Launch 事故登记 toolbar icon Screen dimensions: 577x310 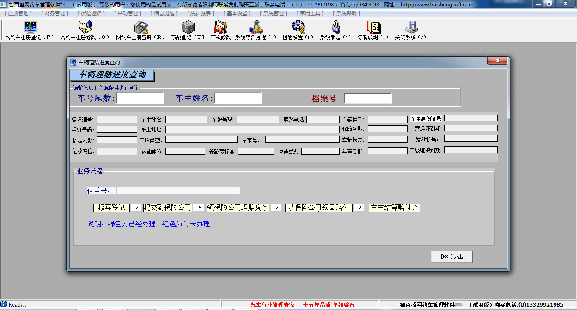pyautogui.click(x=188, y=28)
